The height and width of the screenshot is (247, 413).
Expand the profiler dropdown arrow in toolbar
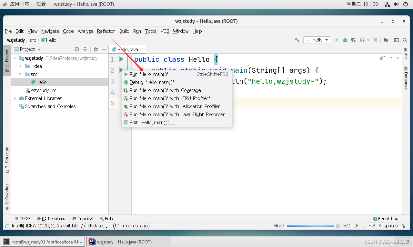coord(368,40)
